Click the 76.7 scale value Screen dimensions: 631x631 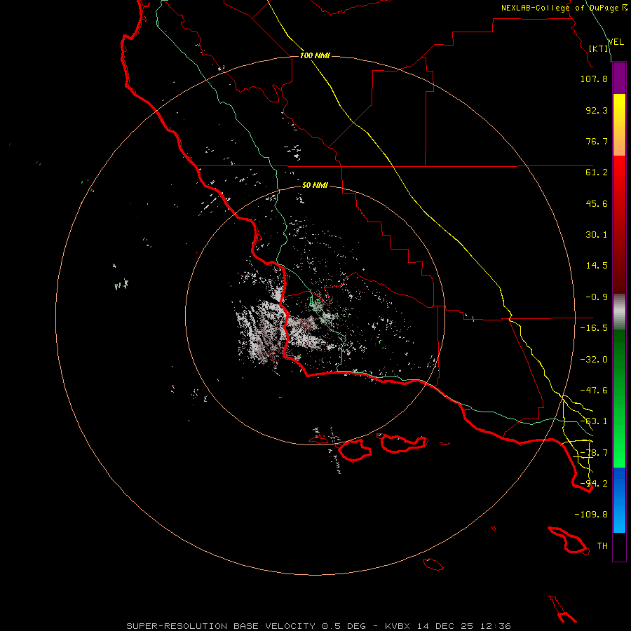click(597, 141)
